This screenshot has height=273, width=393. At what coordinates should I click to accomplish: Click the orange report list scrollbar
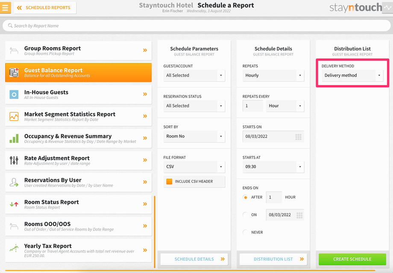155,232
